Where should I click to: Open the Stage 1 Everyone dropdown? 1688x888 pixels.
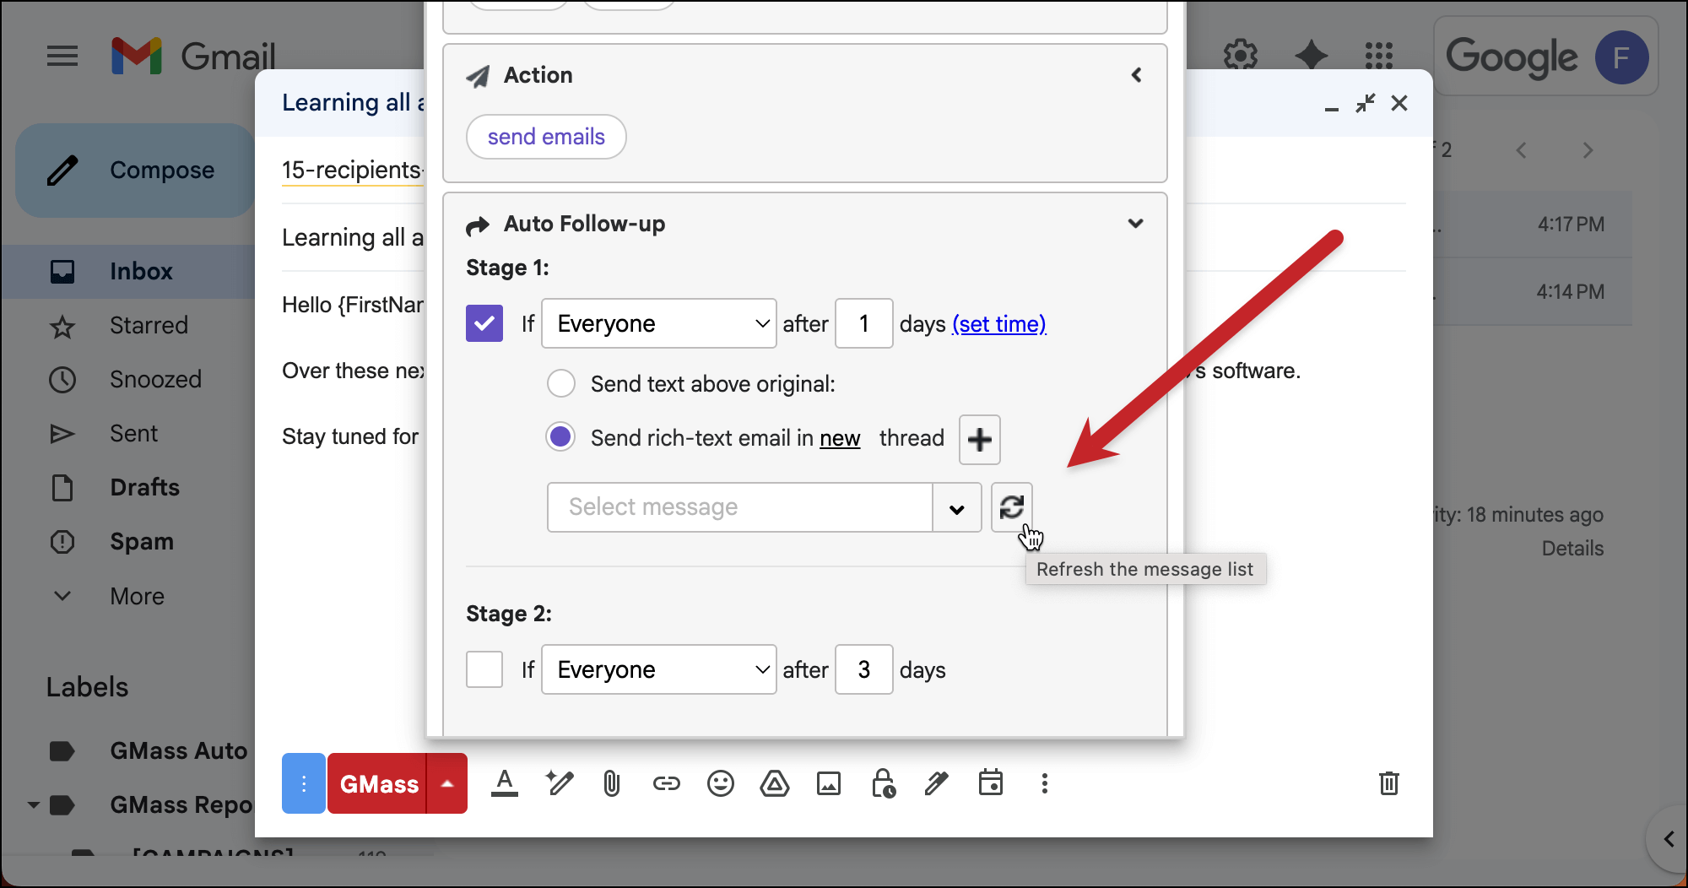658,324
